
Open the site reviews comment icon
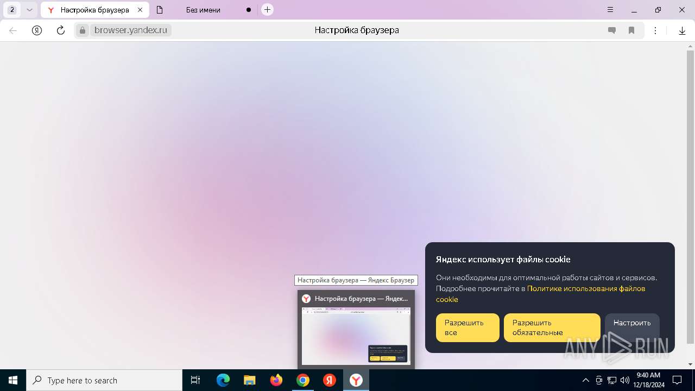point(612,30)
